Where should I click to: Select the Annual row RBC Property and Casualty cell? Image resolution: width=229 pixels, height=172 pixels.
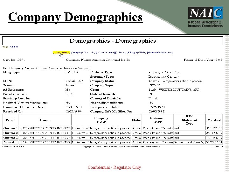pos(190,142)
